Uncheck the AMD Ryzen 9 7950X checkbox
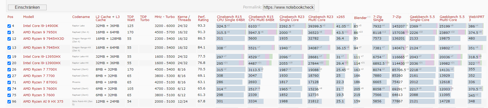The image size is (488, 108). pyautogui.click(x=9, y=32)
